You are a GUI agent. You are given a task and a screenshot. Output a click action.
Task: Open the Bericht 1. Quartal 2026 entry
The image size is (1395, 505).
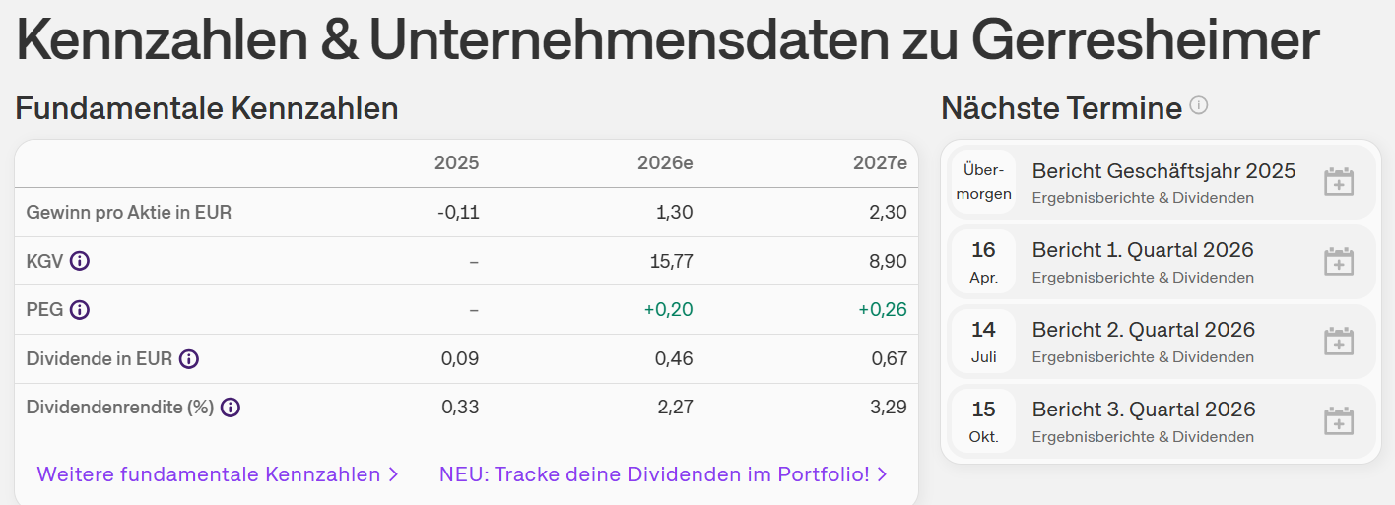(1143, 250)
